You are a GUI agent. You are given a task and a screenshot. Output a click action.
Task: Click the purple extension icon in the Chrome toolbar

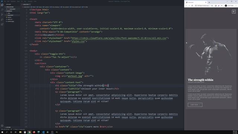click(x=219, y=6)
